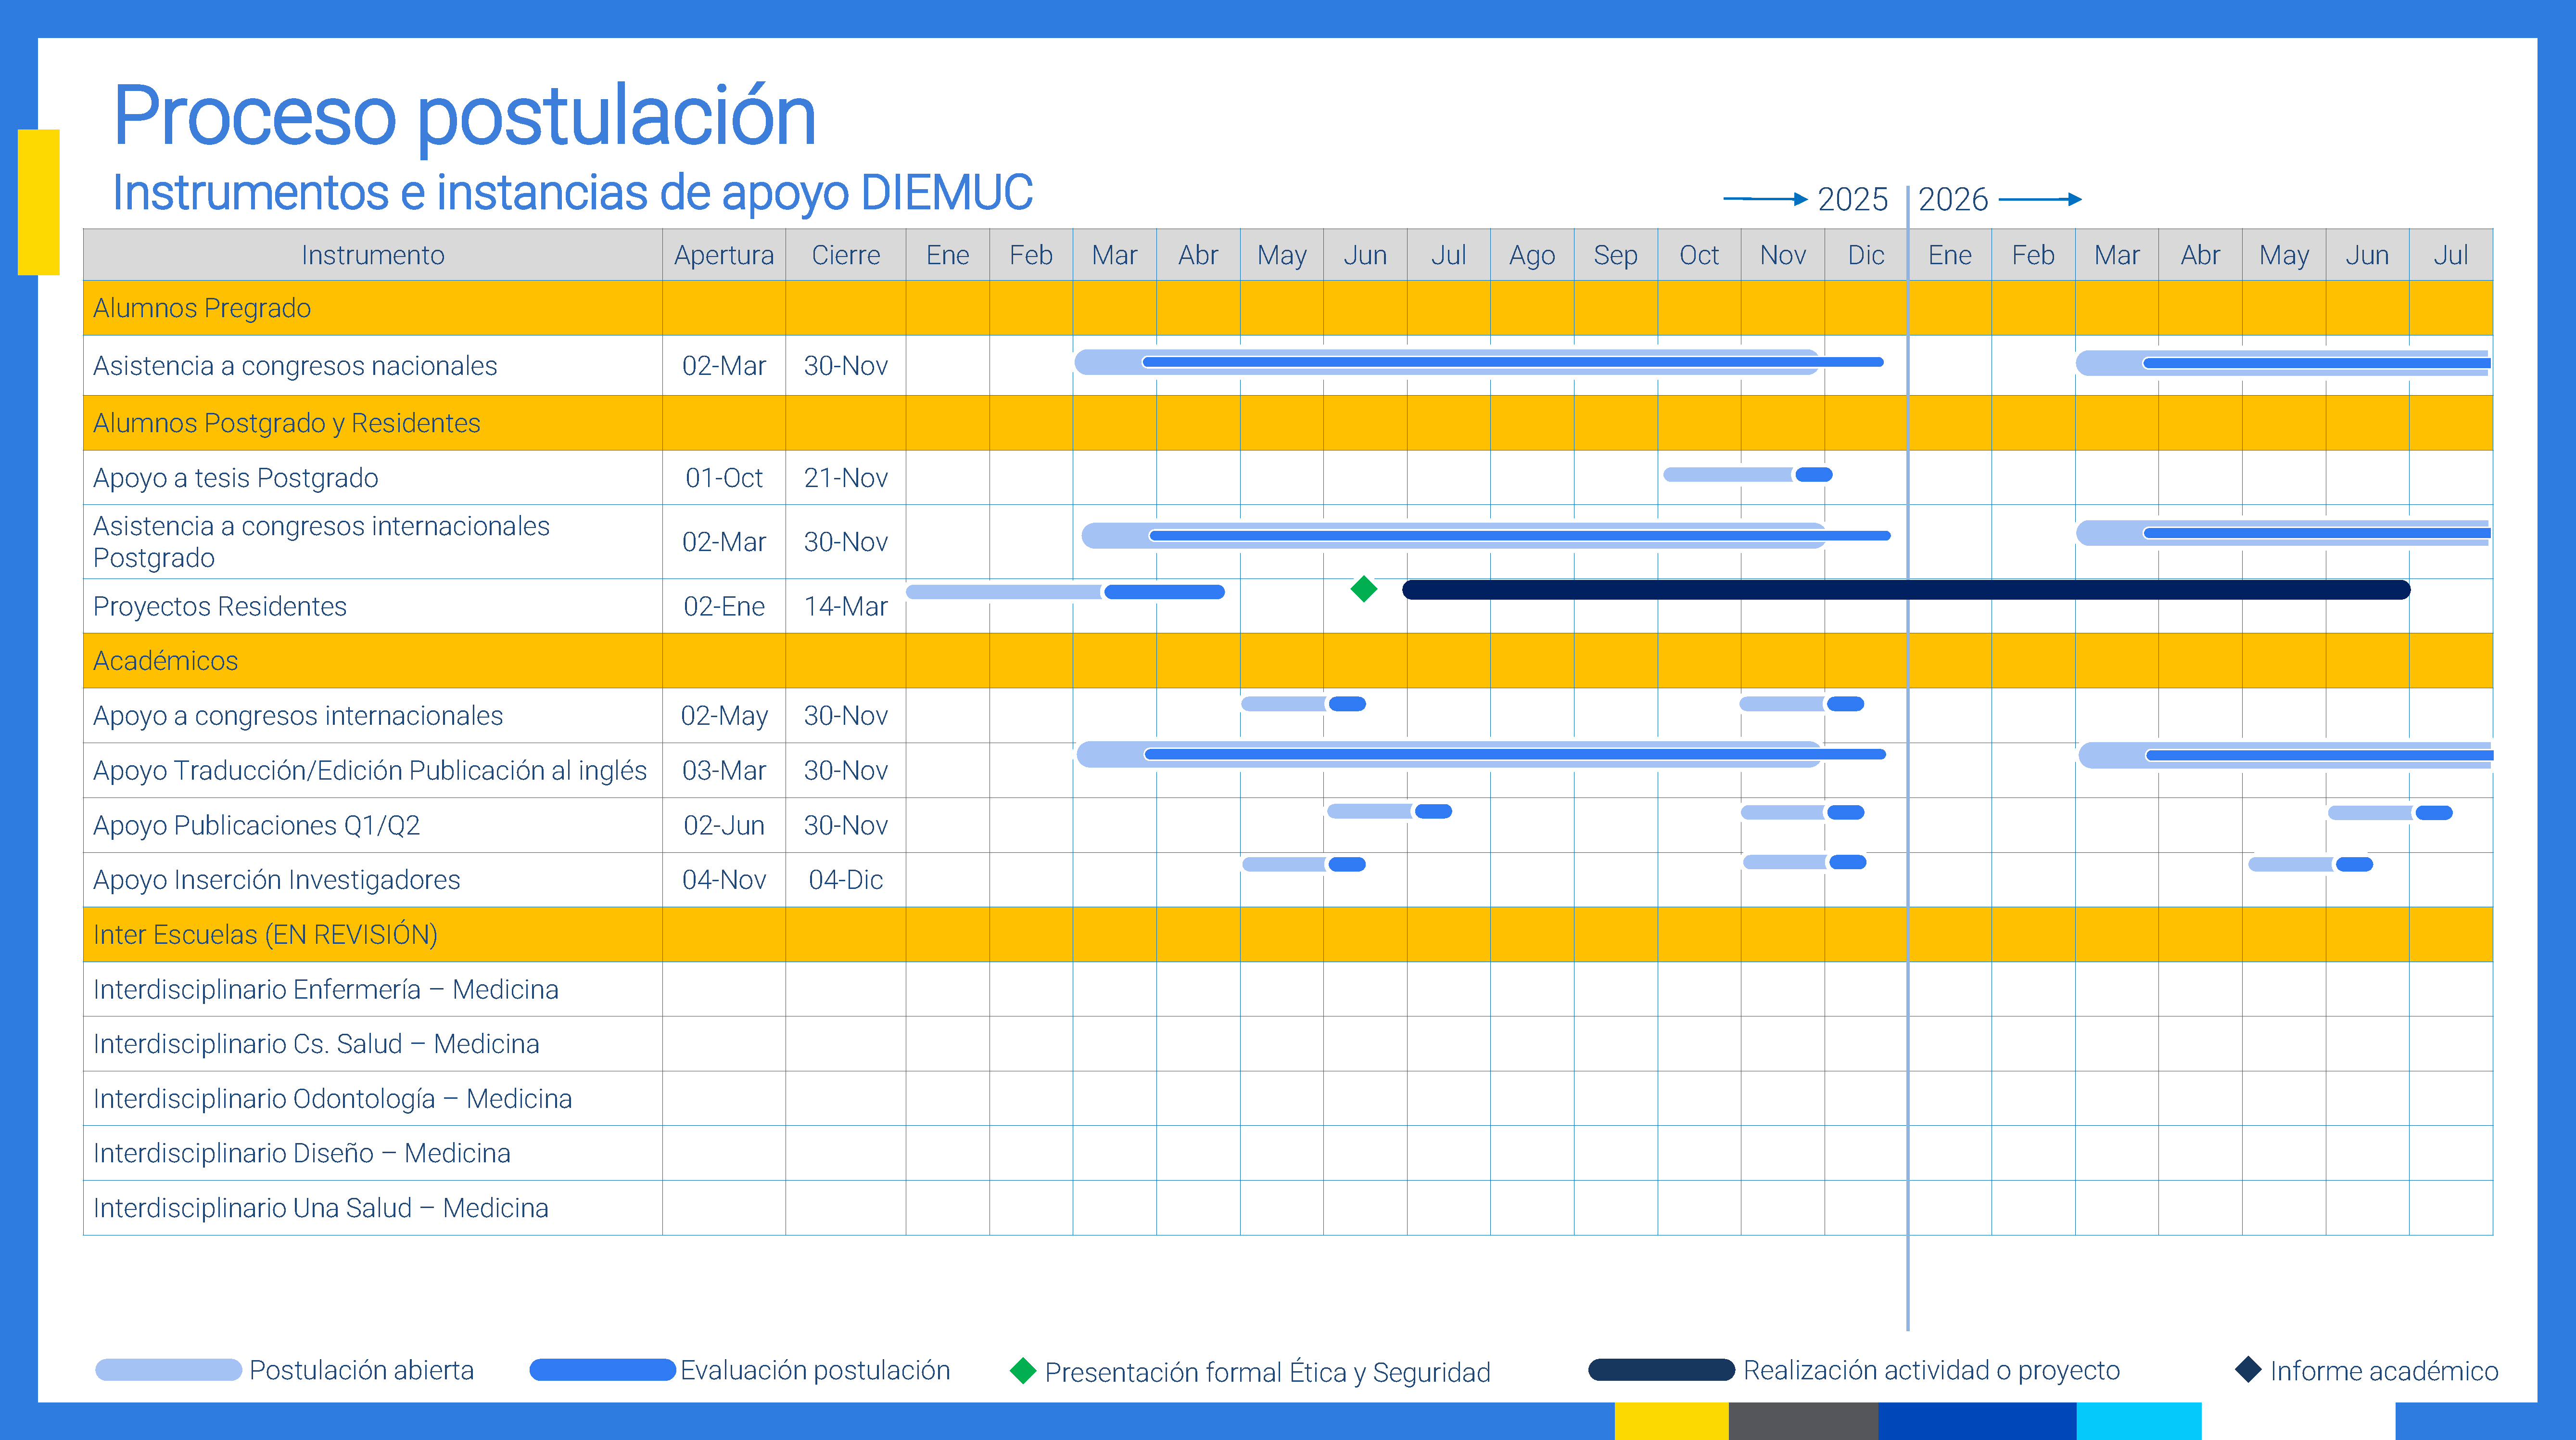Image resolution: width=2576 pixels, height=1440 pixels.
Task: Click the light blue Postulación abierta legend bar
Action: pos(168,1370)
